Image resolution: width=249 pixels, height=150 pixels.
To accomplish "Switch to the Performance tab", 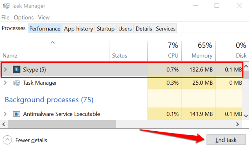I will pyautogui.click(x=45, y=29).
